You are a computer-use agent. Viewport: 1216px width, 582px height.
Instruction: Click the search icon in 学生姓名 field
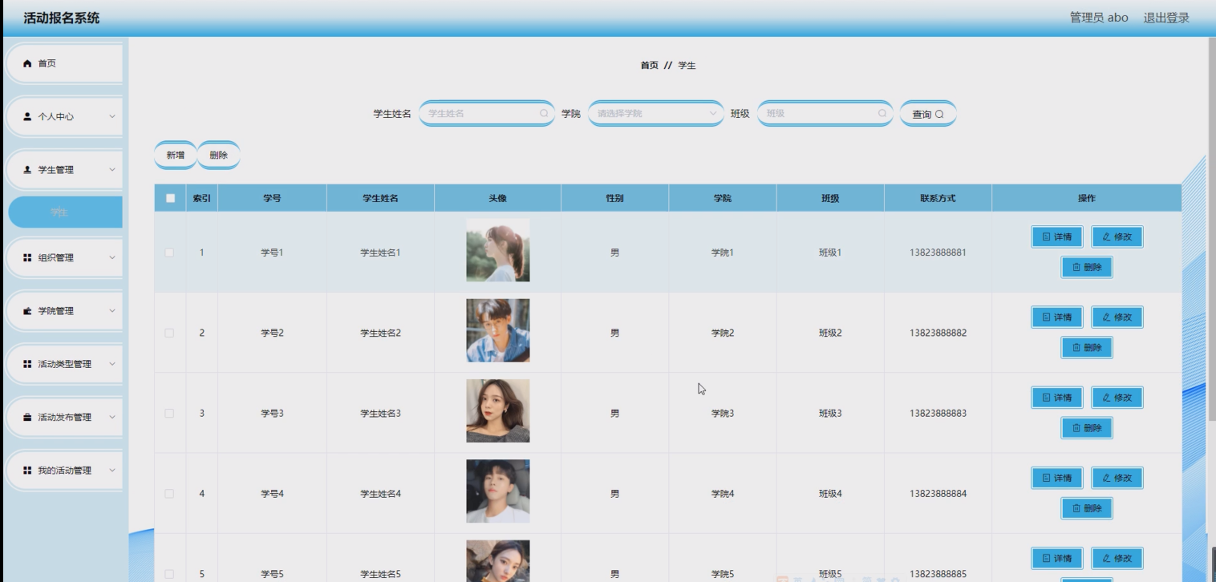[544, 113]
